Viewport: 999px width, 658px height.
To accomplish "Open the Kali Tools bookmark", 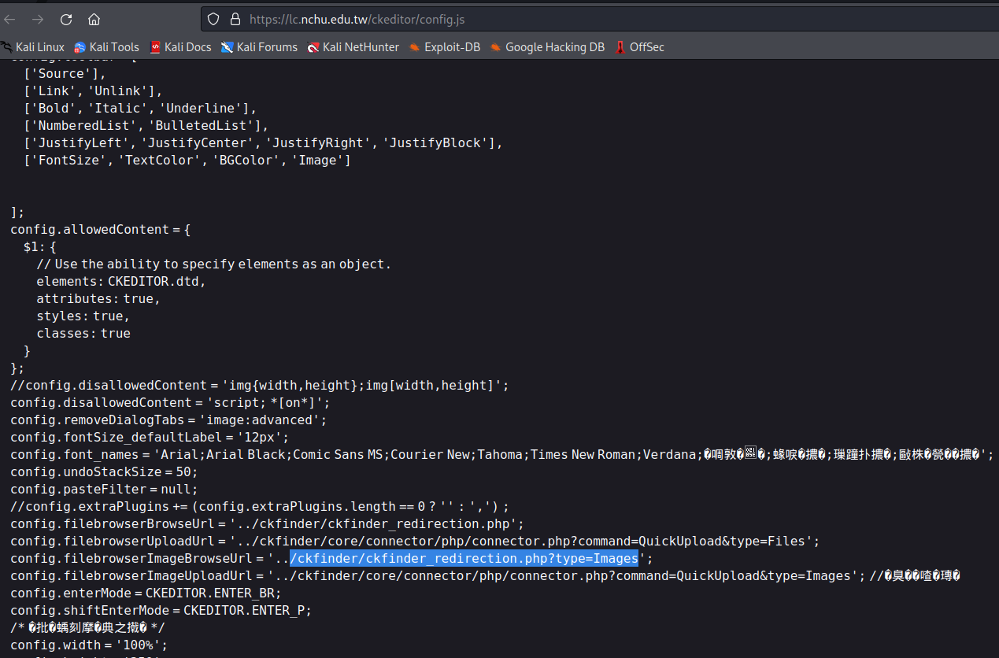I will coord(106,47).
